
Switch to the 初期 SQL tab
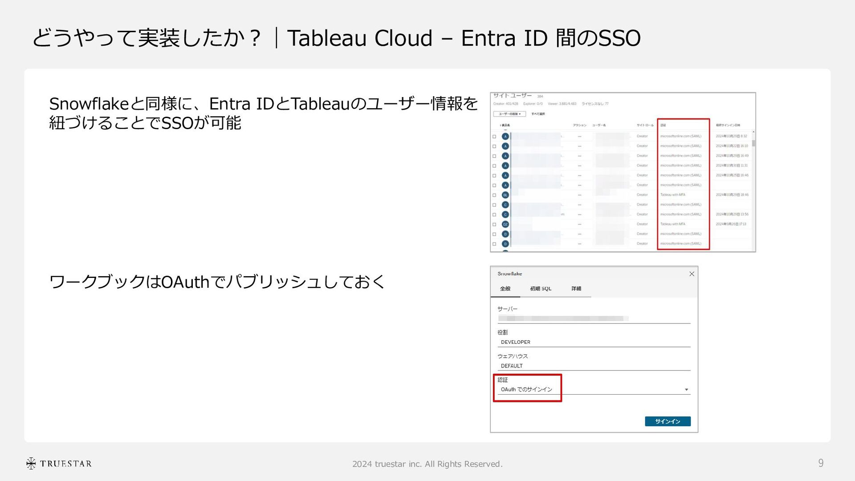[x=541, y=289]
